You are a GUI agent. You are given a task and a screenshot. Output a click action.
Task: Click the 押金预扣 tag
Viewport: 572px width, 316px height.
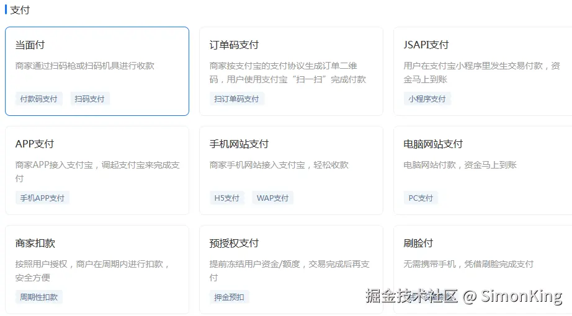click(x=229, y=297)
